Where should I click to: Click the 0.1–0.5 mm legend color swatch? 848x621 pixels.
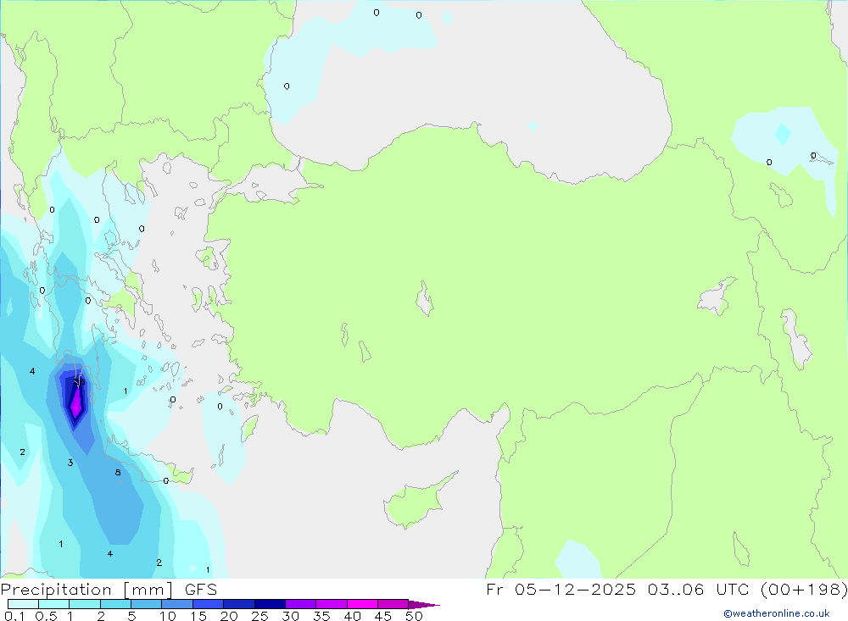point(23,604)
